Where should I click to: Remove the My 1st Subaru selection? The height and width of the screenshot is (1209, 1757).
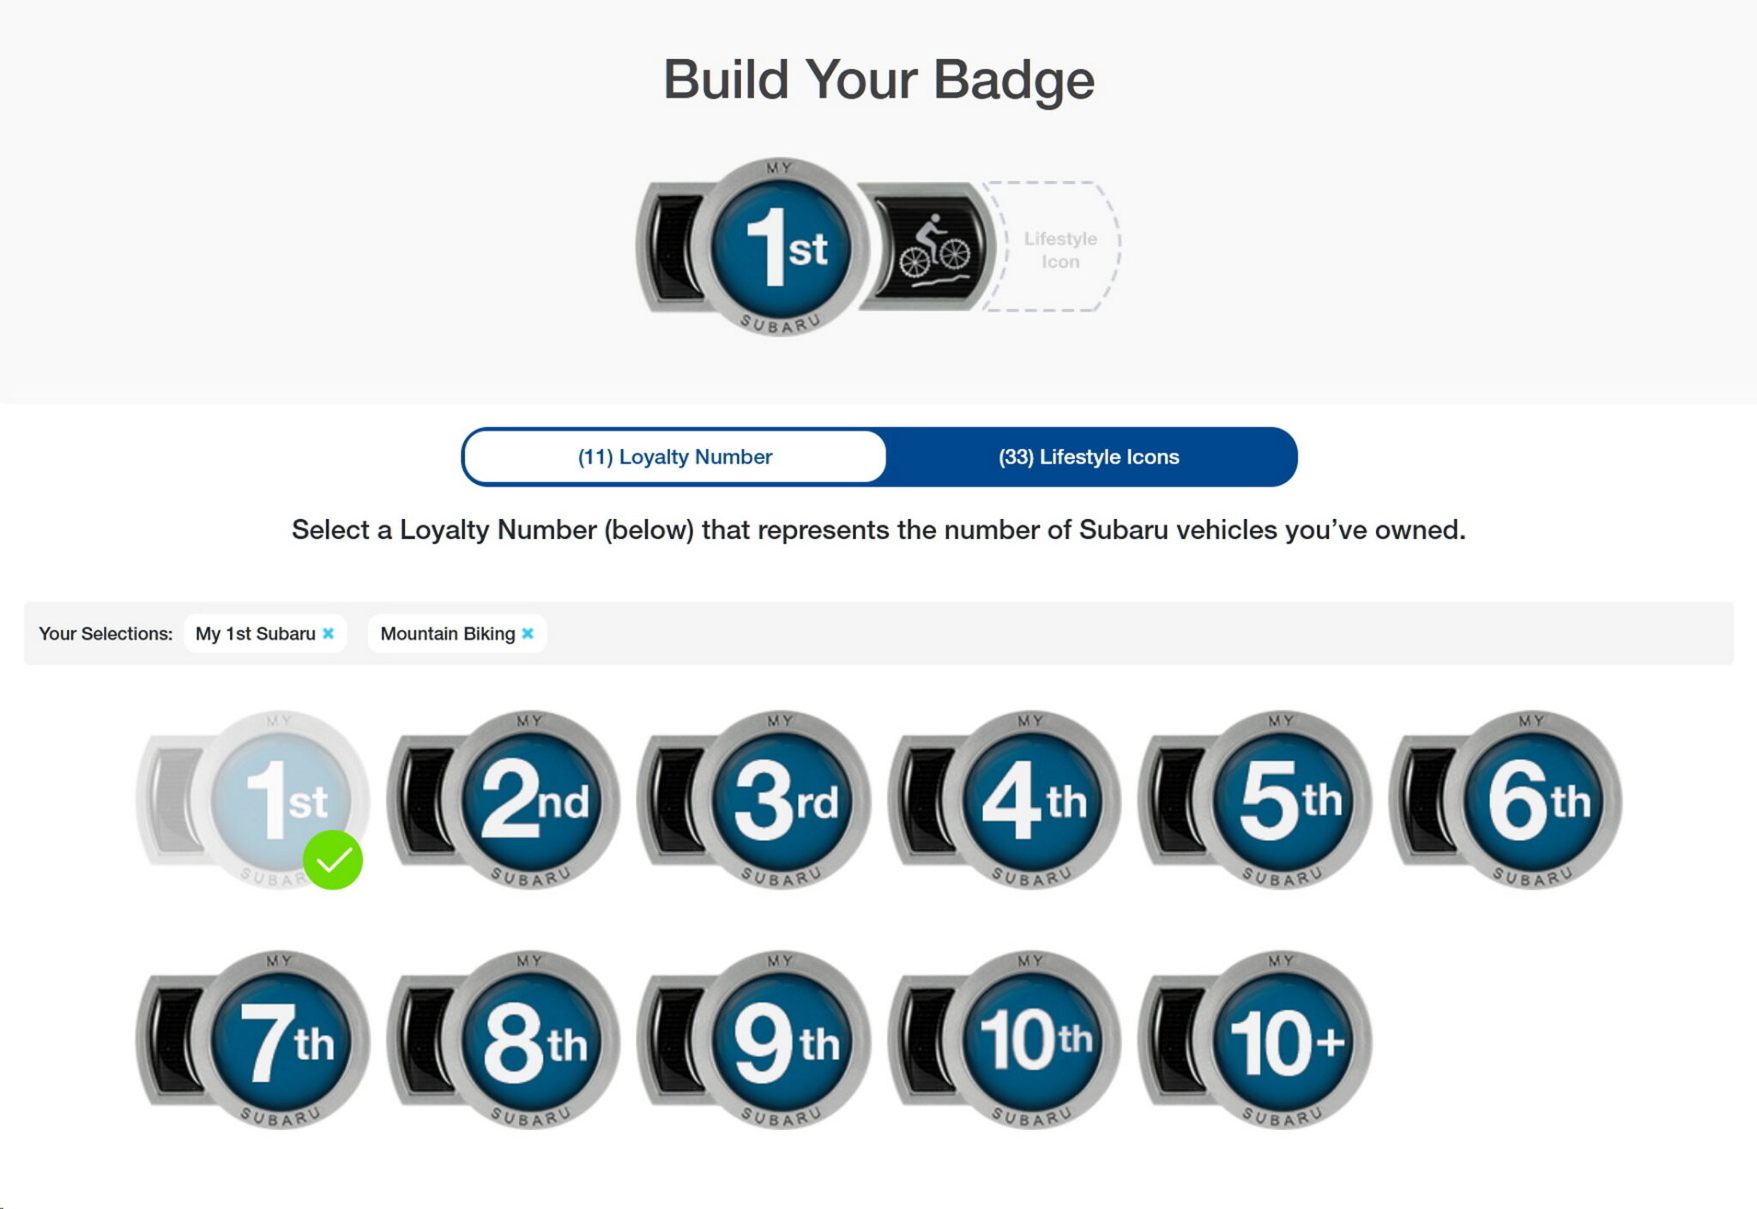click(328, 633)
